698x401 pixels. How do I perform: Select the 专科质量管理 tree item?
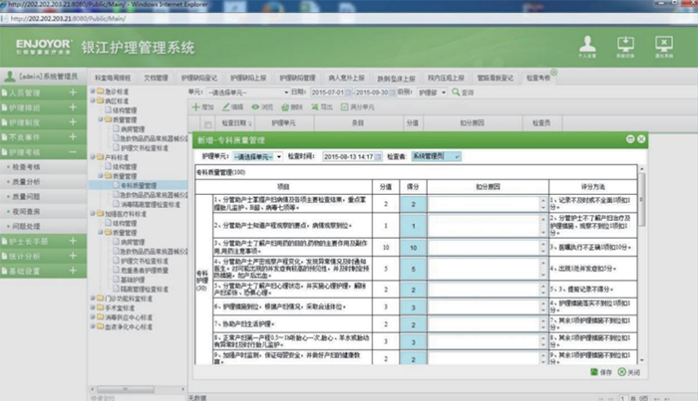(x=139, y=186)
